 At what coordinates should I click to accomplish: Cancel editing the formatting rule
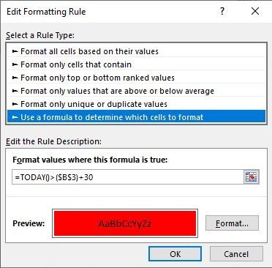point(236,254)
